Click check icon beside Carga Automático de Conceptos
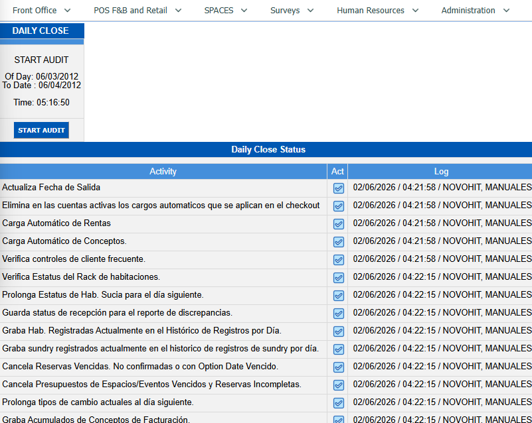532x423 pixels. 338,242
